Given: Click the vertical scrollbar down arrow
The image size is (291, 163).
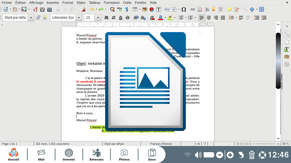Looking at the screenshot, I should [278, 138].
